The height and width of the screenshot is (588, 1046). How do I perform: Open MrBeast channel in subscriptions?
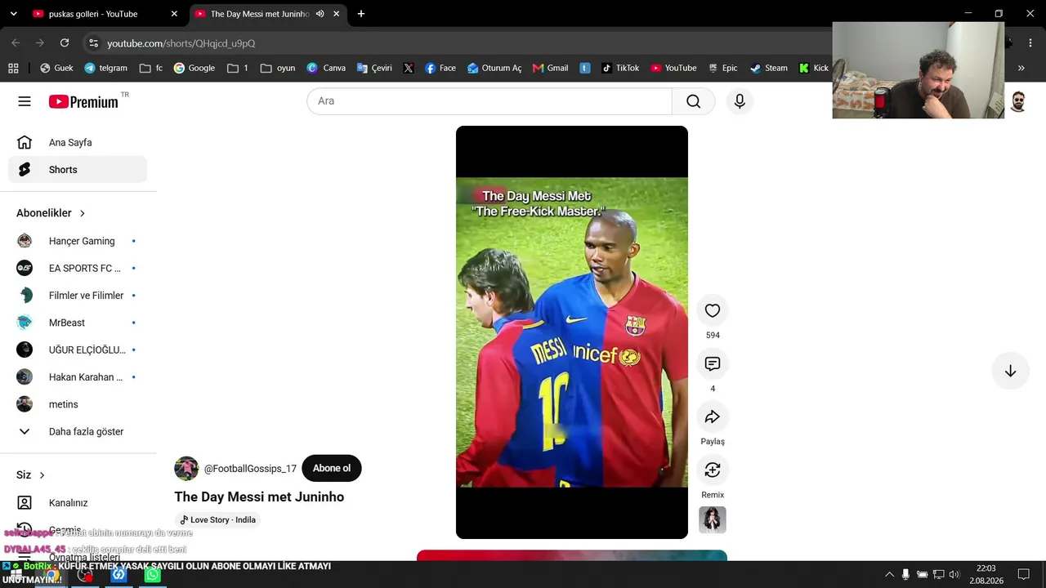pyautogui.click(x=78, y=323)
